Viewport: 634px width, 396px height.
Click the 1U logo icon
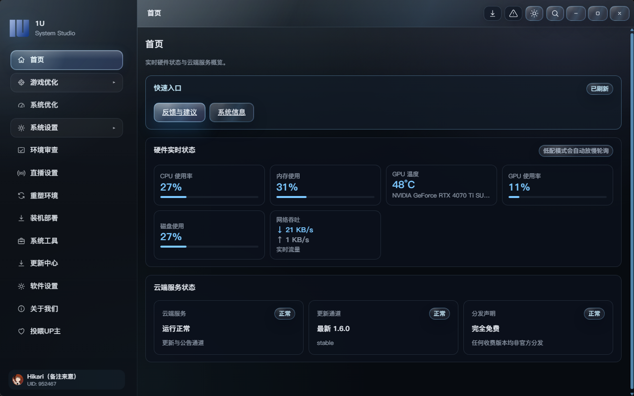coord(19,28)
